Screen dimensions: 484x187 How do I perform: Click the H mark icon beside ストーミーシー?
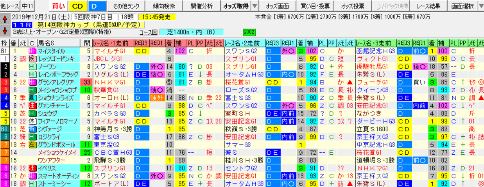click(x=33, y=183)
